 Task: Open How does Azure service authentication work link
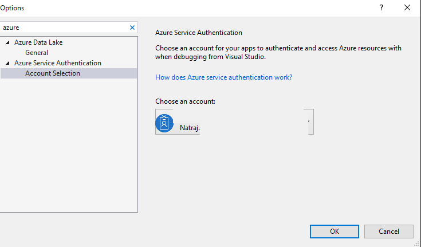click(x=223, y=77)
